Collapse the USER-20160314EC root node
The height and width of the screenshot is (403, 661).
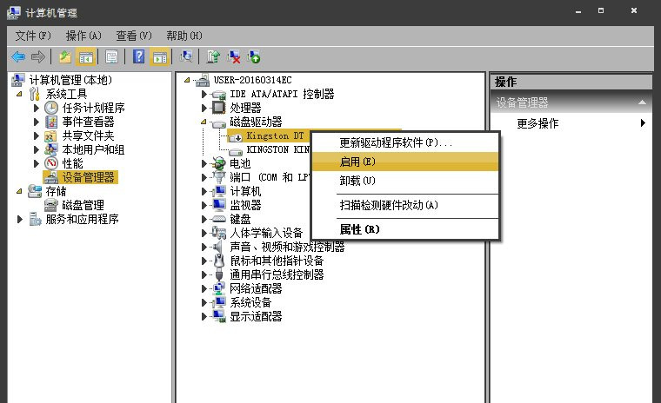187,80
